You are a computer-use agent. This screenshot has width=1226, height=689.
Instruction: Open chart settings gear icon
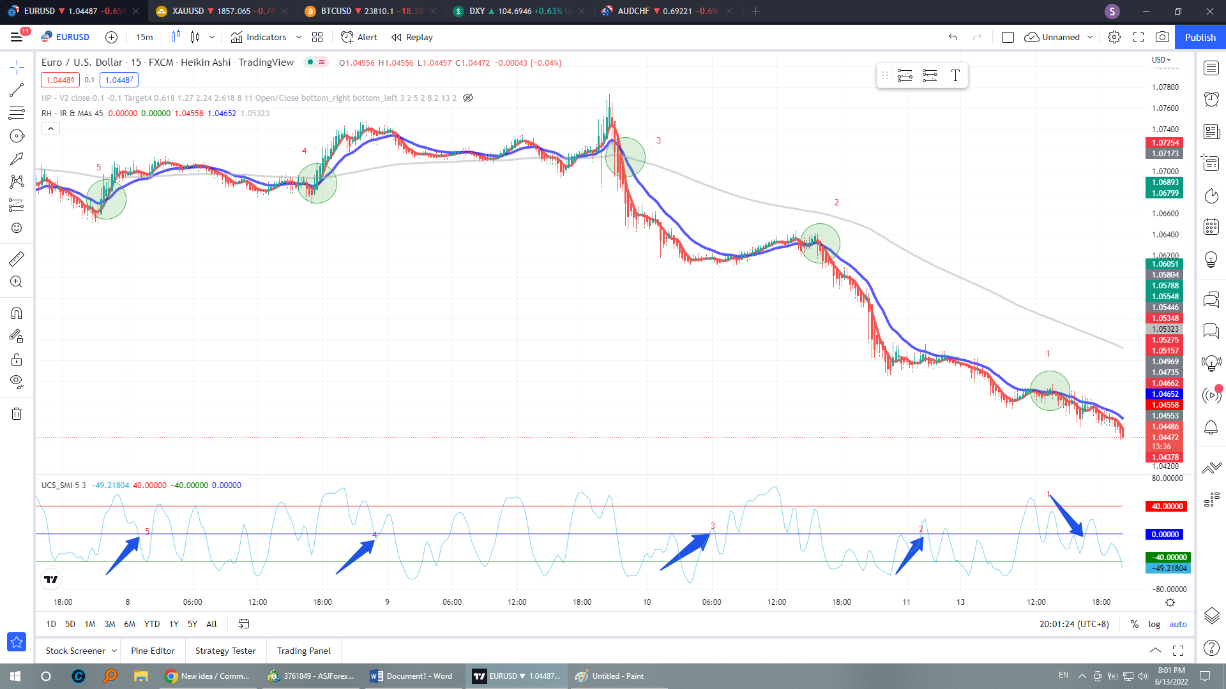1114,37
